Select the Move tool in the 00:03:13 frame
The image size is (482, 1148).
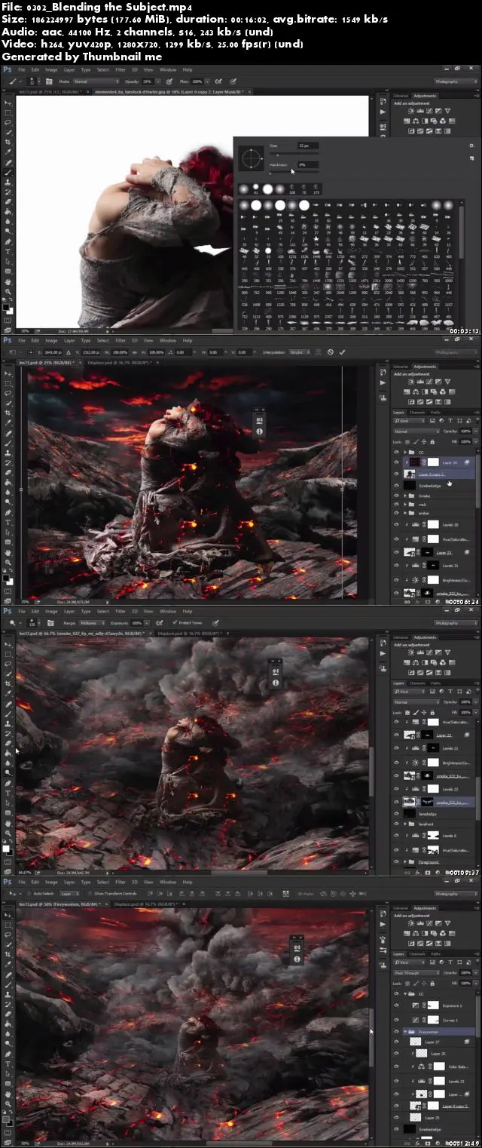pyautogui.click(x=8, y=103)
